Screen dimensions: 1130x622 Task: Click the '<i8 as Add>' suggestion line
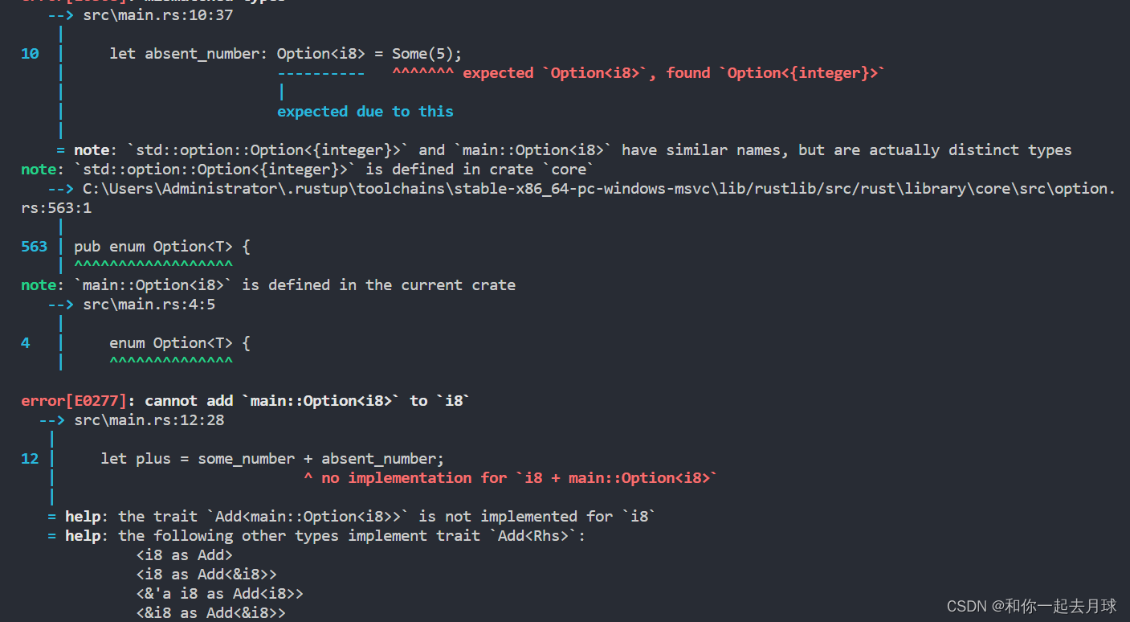tap(185, 555)
